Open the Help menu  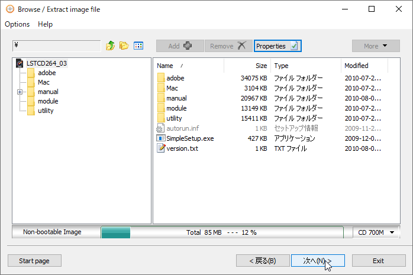pos(46,24)
